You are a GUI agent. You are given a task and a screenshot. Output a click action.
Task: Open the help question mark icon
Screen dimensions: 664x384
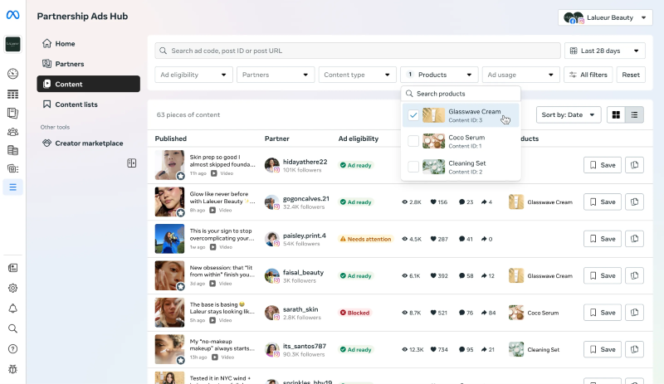[x=12, y=349]
